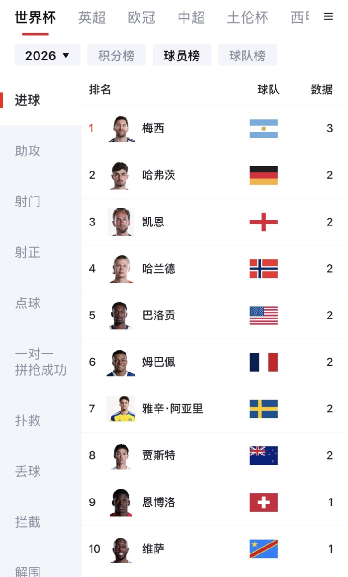348x577 pixels.
Task: Open player 梅西 entry
Action: [x=215, y=128]
